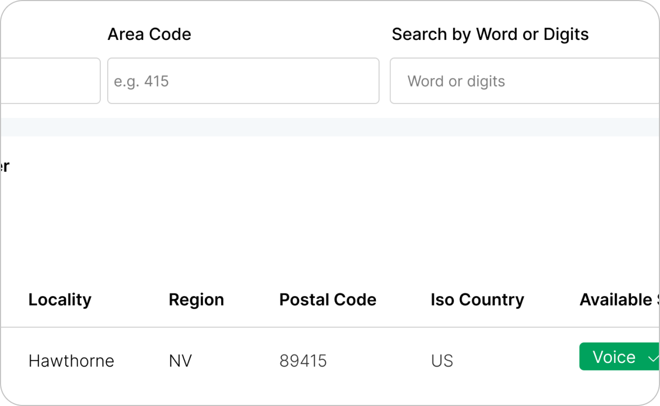The image size is (660, 406).
Task: Click the cut-off bold heading ending in 'r'
Action: point(4,166)
